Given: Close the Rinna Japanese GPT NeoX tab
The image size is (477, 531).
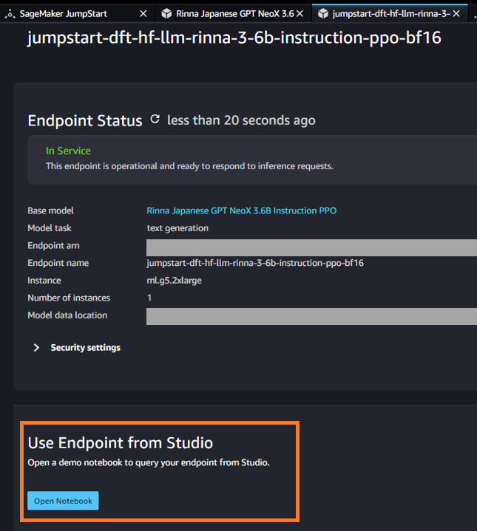Looking at the screenshot, I should point(300,13).
